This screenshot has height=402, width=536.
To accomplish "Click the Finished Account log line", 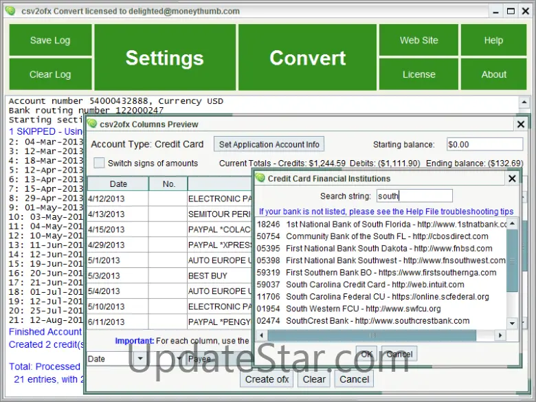I will pyautogui.click(x=45, y=332).
